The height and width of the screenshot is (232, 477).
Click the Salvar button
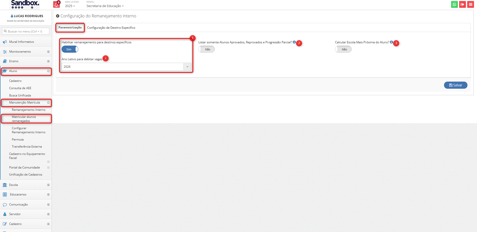click(455, 85)
